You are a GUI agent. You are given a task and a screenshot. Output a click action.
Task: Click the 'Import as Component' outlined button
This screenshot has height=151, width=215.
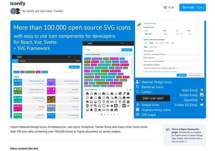pyautogui.click(x=195, y=75)
